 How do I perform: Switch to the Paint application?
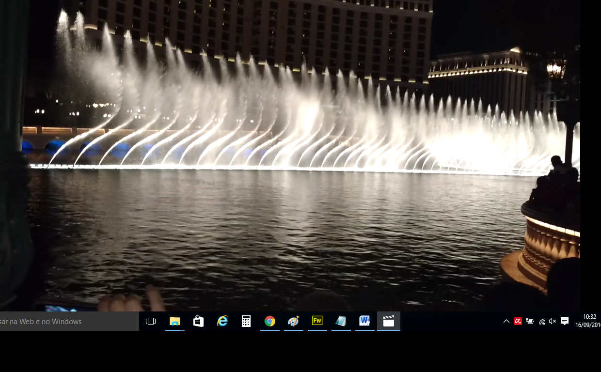click(293, 321)
